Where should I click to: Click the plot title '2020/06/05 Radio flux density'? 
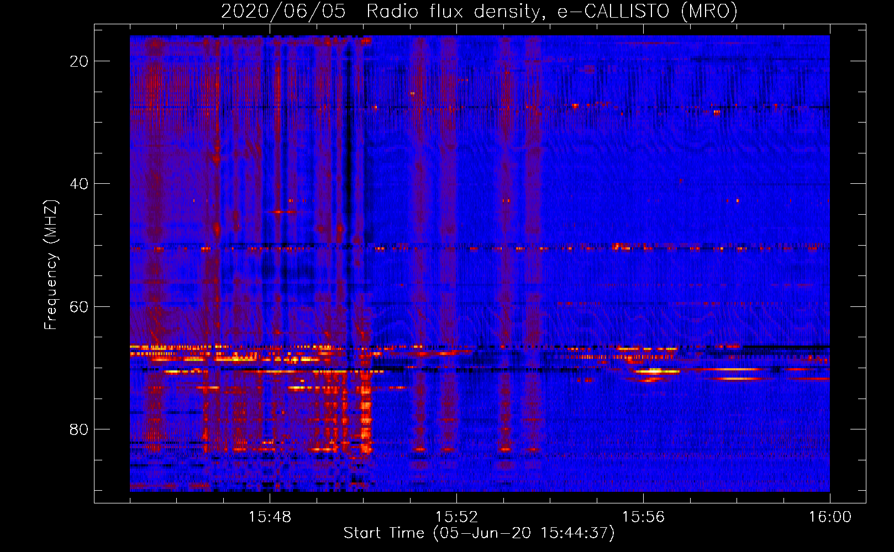[479, 11]
